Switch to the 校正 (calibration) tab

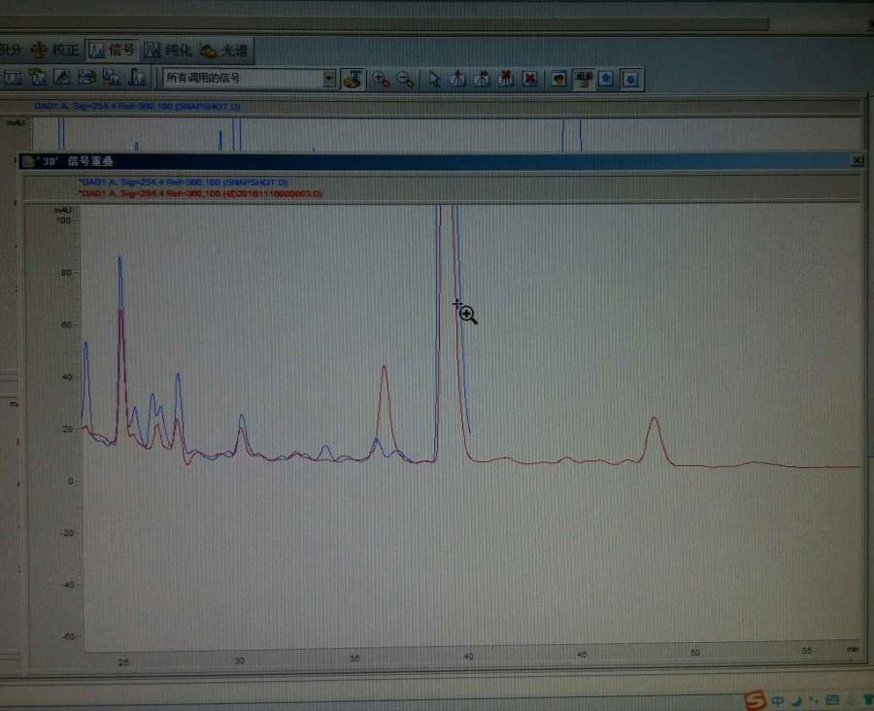(54, 51)
